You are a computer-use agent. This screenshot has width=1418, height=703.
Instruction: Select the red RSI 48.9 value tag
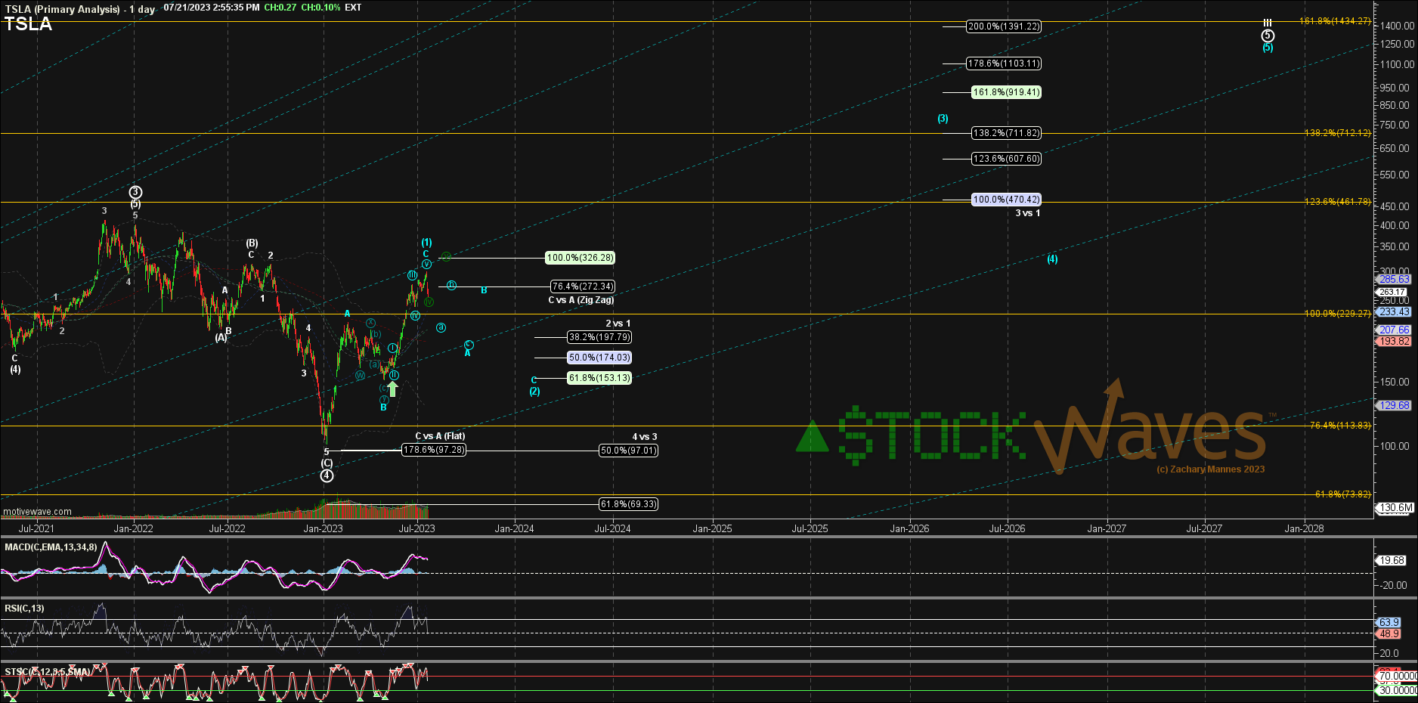(1389, 634)
